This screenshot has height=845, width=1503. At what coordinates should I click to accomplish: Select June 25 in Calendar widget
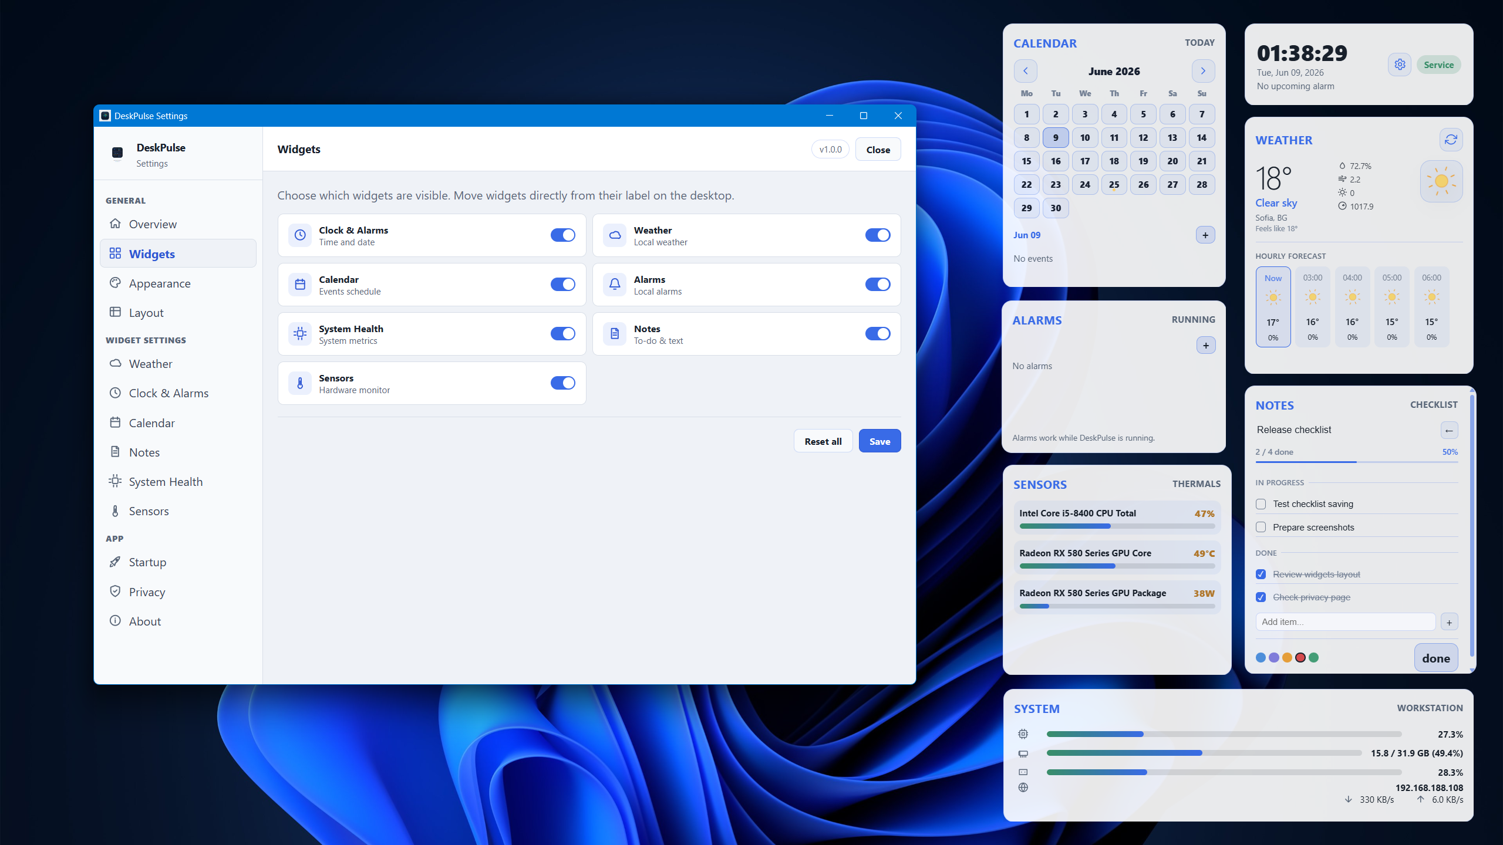pos(1114,185)
